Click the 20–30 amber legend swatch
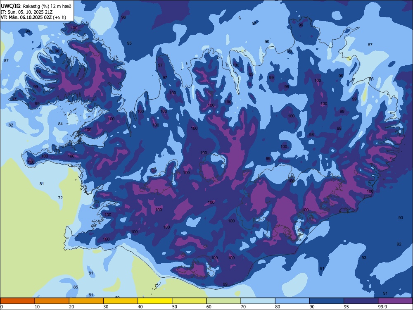The width and height of the screenshot is (413, 310). 86,301
